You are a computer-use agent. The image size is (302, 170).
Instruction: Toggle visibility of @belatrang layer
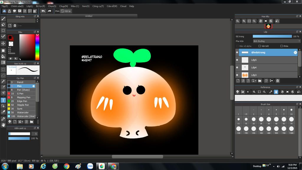tap(237, 53)
